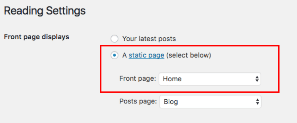
Task: Click the 'Your latest posts' label text
Action: [x=149, y=39]
